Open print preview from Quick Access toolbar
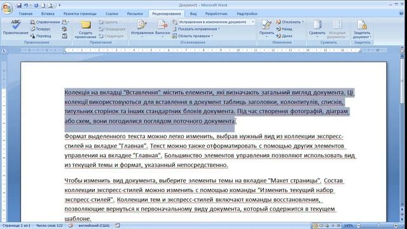407x229 pixels. (50, 5)
